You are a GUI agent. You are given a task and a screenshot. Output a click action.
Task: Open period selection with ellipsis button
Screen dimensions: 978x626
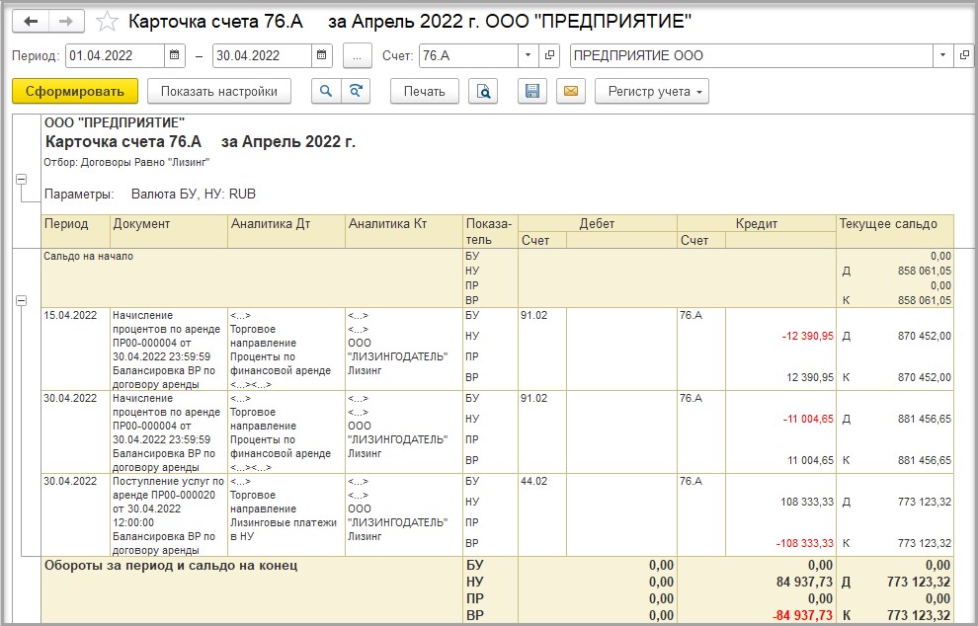[x=358, y=55]
